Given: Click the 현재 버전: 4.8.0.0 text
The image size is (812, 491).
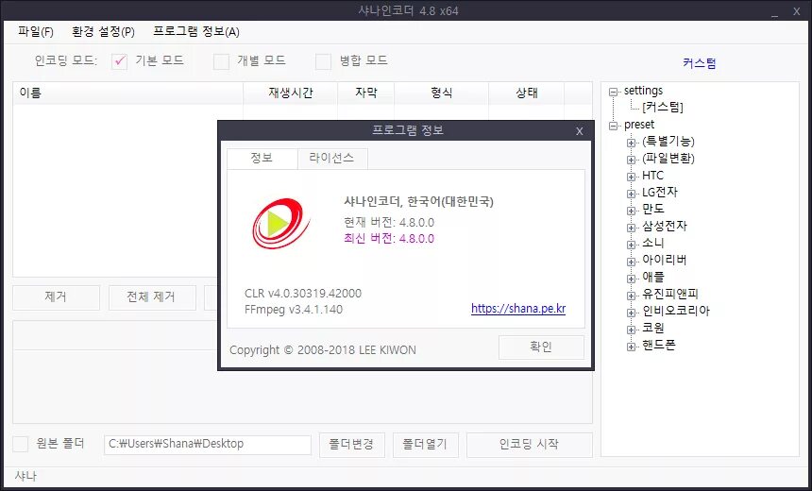Looking at the screenshot, I should click(x=389, y=223).
